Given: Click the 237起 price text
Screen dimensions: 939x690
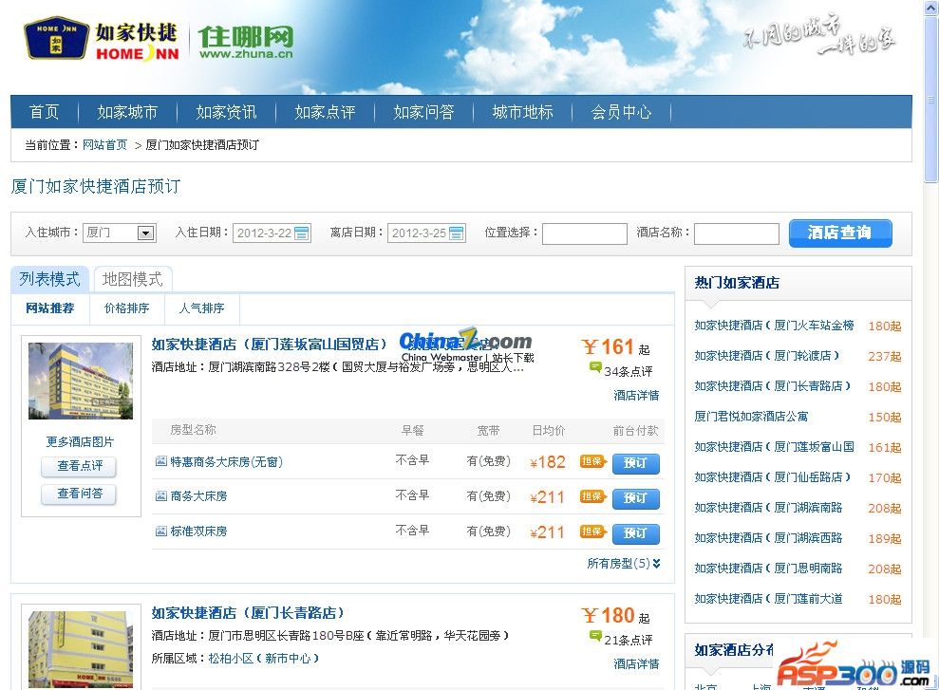Looking at the screenshot, I should [885, 356].
